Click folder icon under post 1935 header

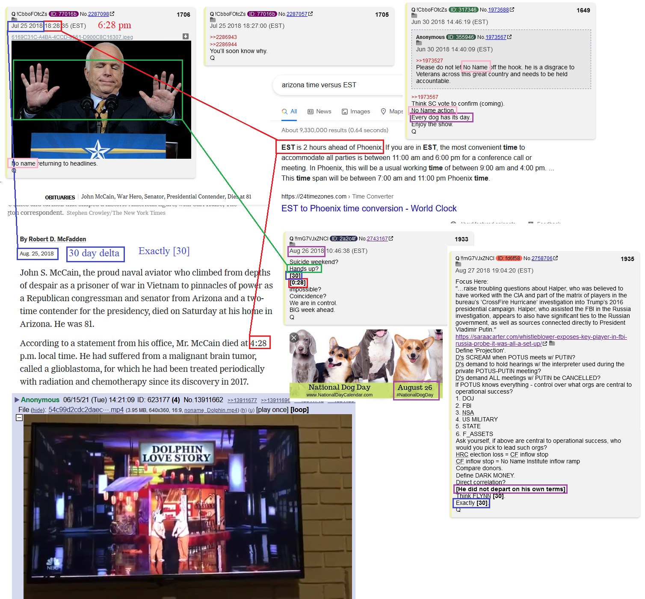point(458,264)
